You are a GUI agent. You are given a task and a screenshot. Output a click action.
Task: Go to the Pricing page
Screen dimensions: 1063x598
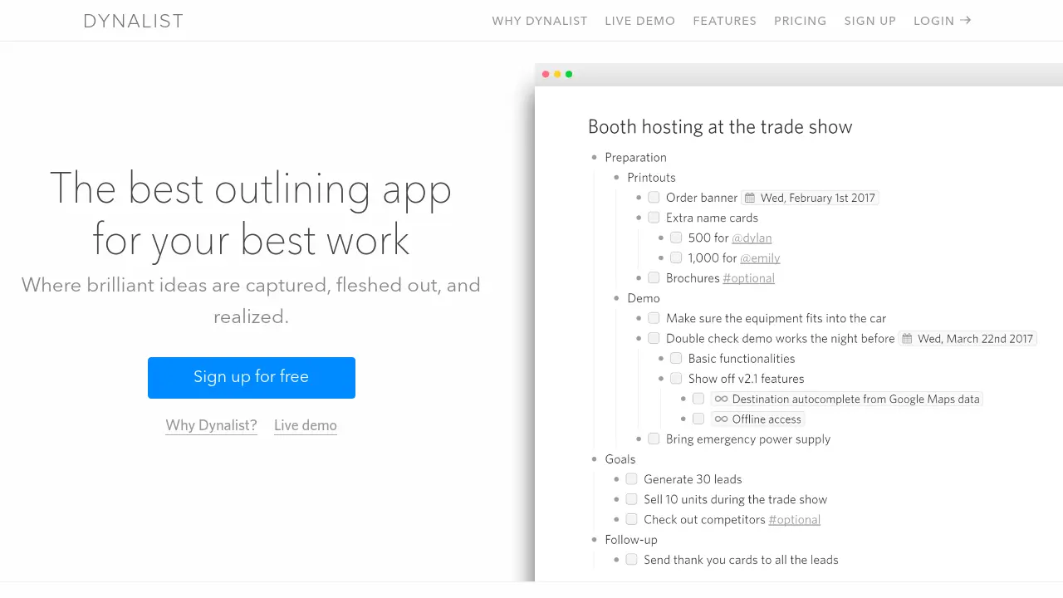(800, 21)
